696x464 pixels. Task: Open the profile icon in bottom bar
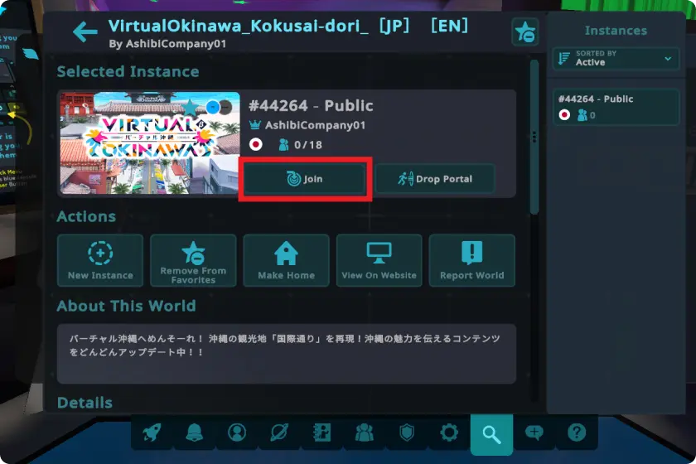point(237,433)
